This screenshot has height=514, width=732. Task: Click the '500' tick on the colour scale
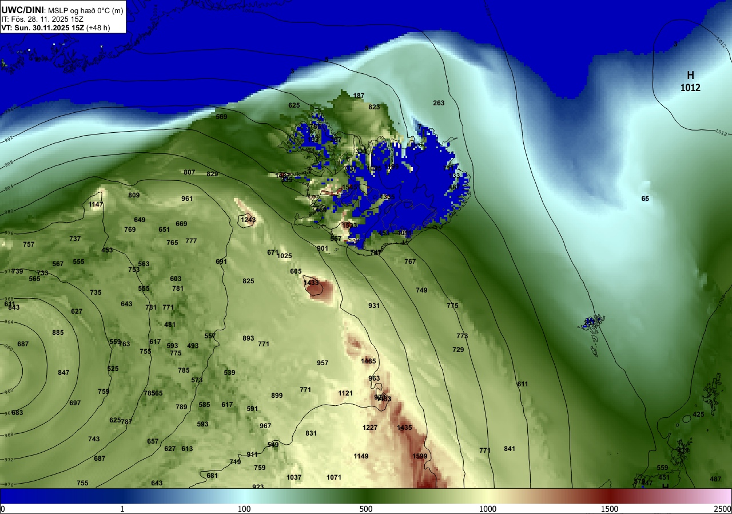click(366, 509)
